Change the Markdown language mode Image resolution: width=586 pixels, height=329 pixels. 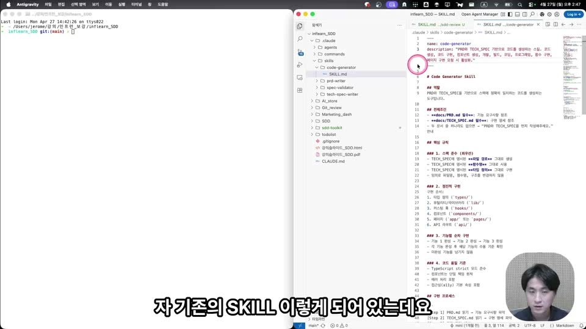[x=565, y=325]
